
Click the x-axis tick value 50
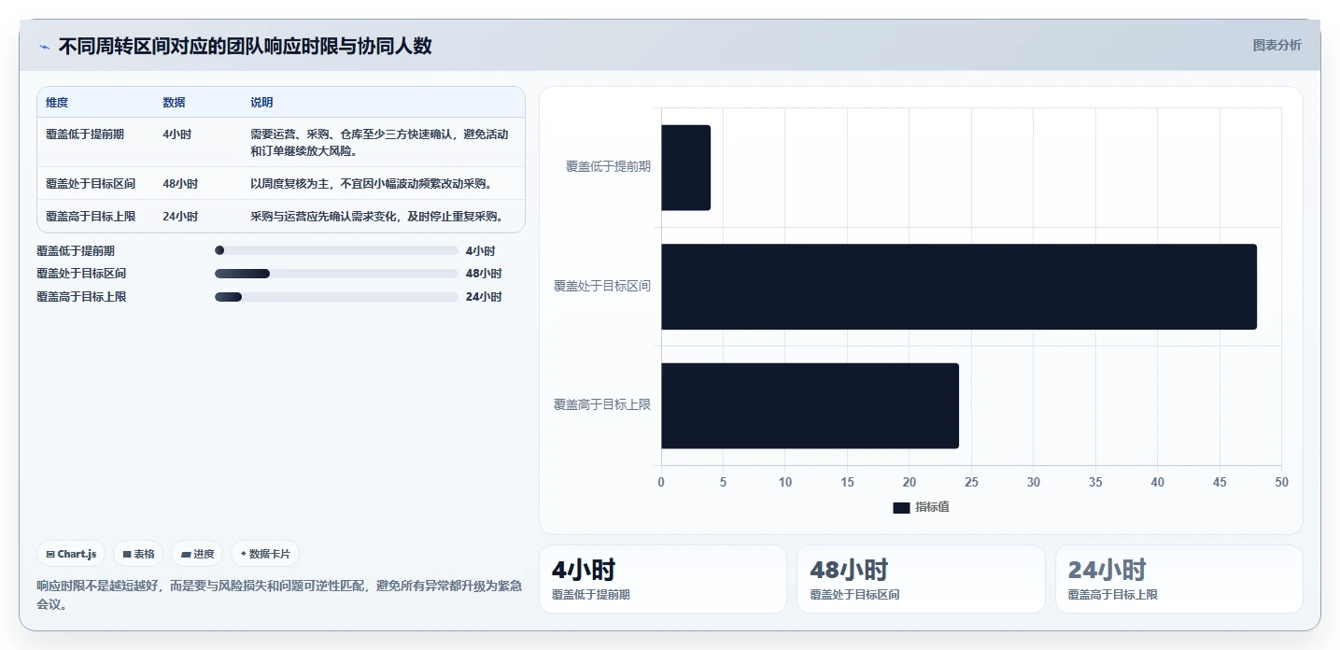(1281, 482)
